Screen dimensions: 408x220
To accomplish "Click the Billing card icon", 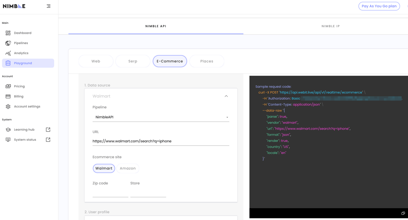I will tap(8, 96).
